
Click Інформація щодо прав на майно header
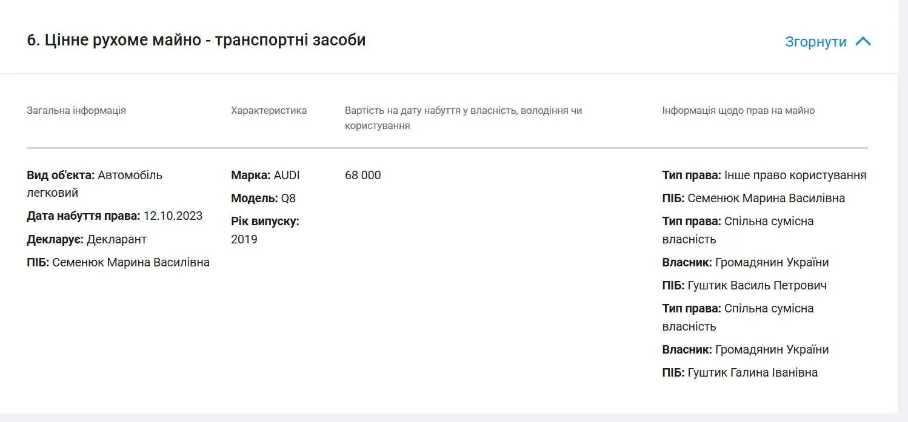click(x=738, y=110)
